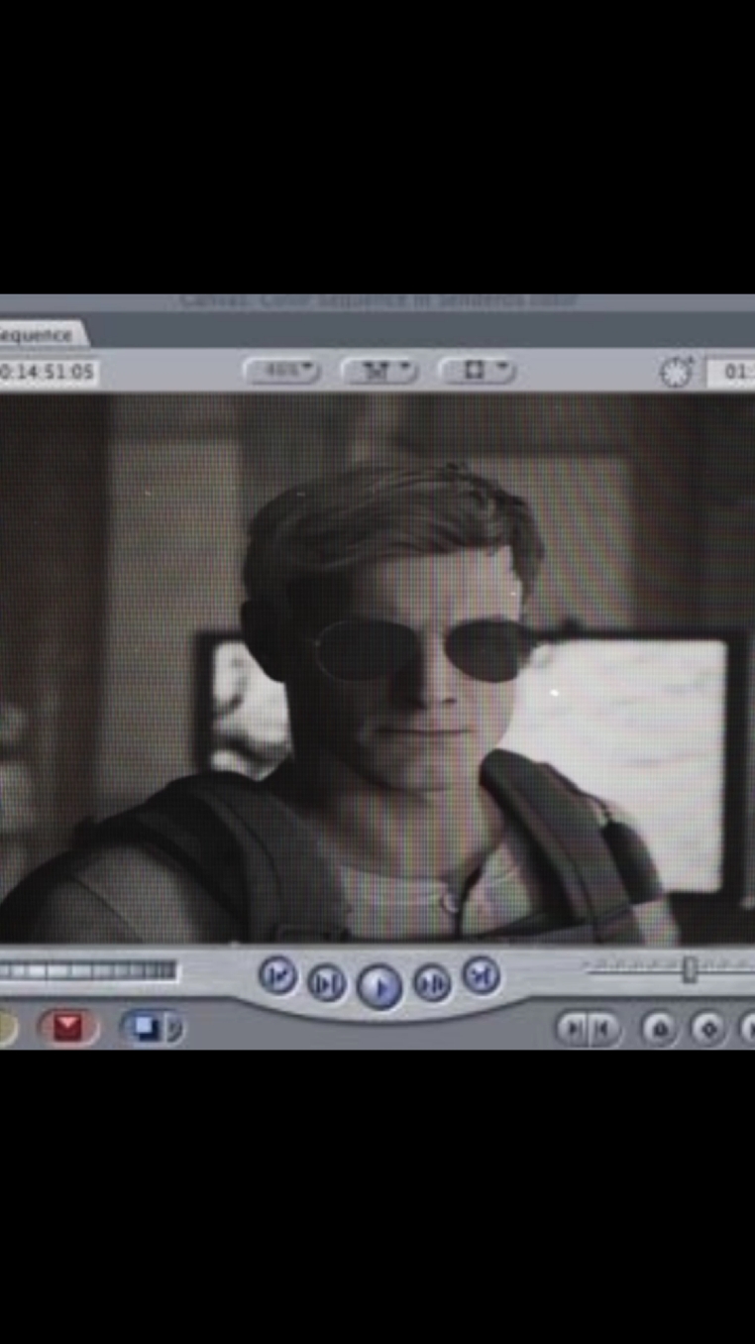This screenshot has height=1344, width=755.
Task: Click the jog control slider handle
Action: [x=690, y=968]
